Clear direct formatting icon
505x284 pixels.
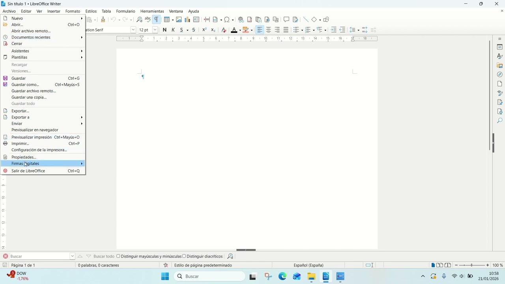(224, 30)
